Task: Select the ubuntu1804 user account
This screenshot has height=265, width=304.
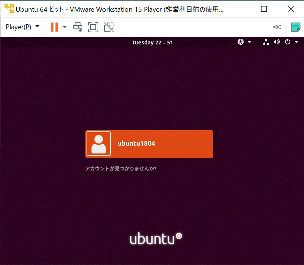Action: 149,144
